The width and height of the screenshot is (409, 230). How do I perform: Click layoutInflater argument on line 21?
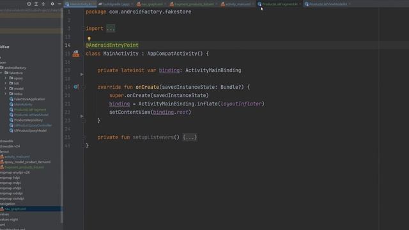click(241, 103)
